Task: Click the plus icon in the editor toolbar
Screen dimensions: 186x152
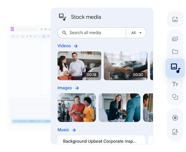Action: (17, 37)
